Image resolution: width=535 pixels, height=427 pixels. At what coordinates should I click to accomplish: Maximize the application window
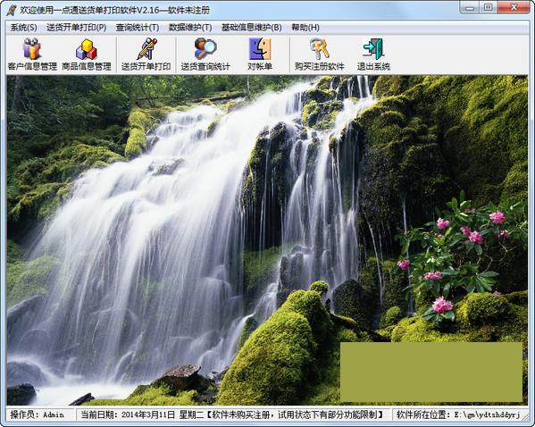pyautogui.click(x=489, y=7)
